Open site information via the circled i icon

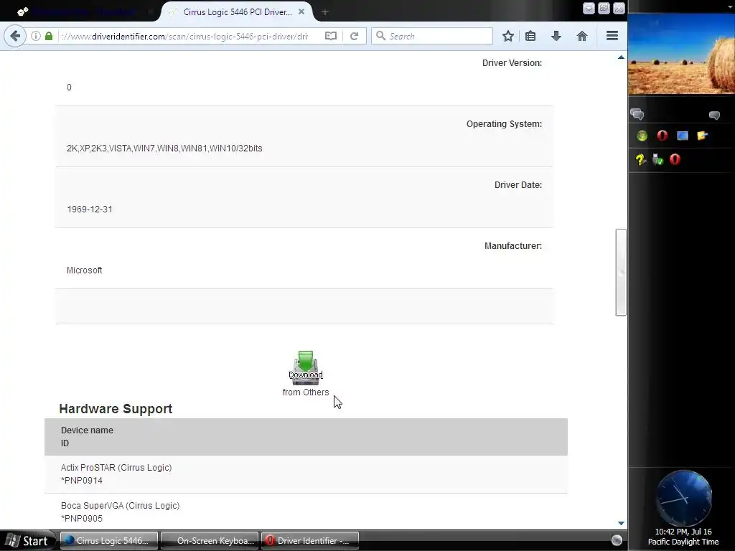click(36, 36)
